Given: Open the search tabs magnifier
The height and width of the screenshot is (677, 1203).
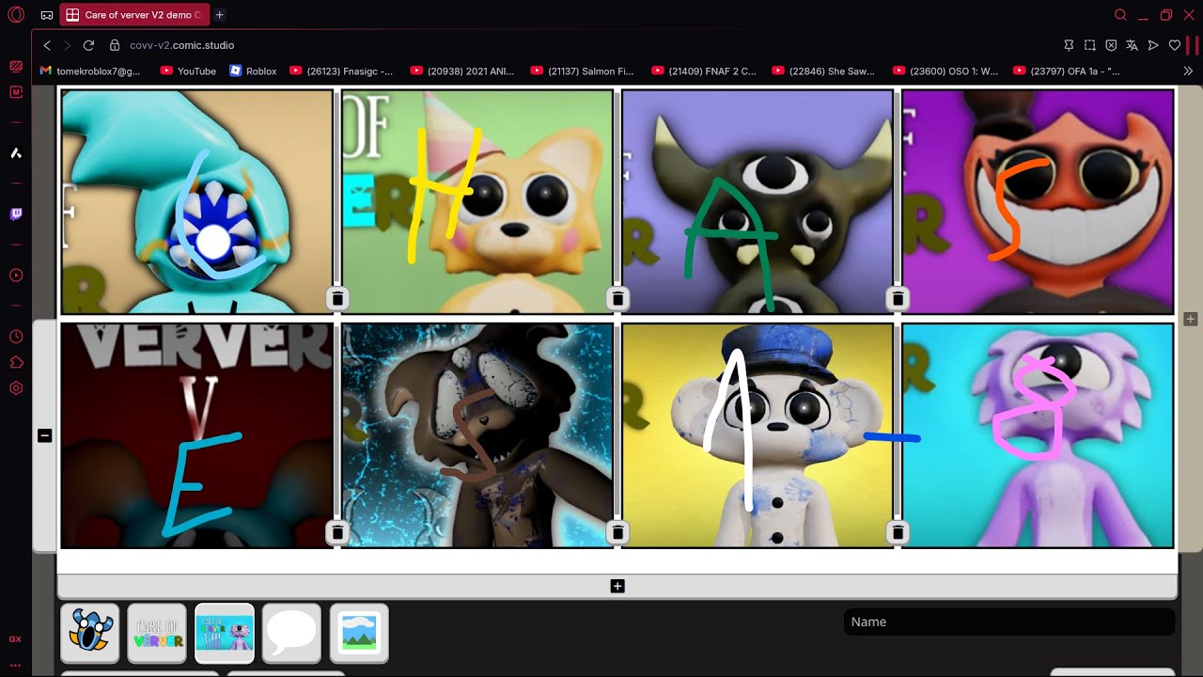Looking at the screenshot, I should point(1120,15).
